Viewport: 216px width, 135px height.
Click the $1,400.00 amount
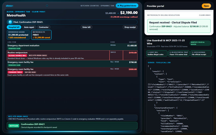click(132, 46)
